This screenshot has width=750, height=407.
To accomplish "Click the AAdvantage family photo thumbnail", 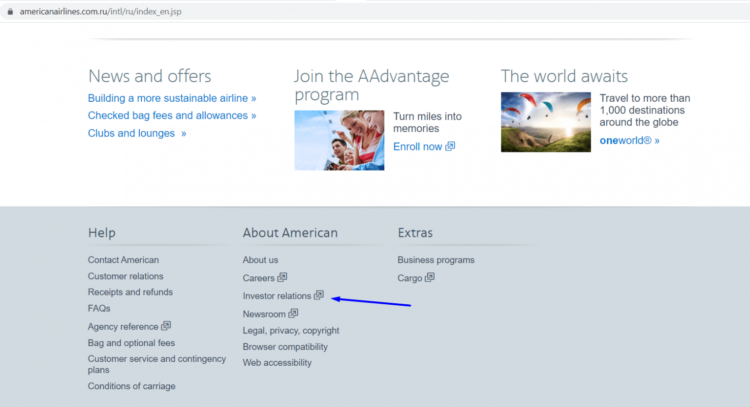I will point(339,140).
